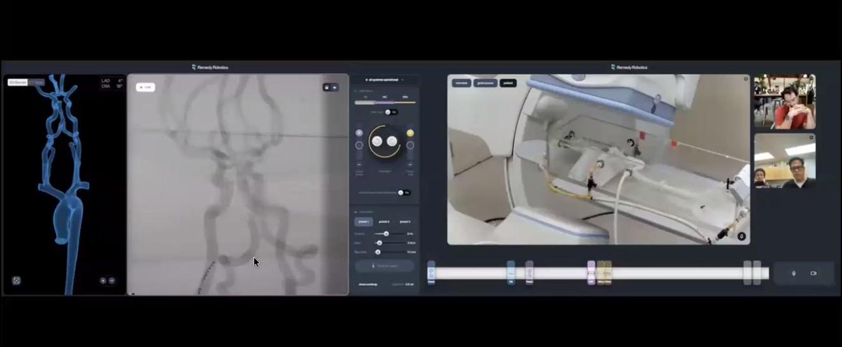Viewport: 842px width, 347px height.
Task: Click the first tan timeline marker
Action: pos(601,272)
